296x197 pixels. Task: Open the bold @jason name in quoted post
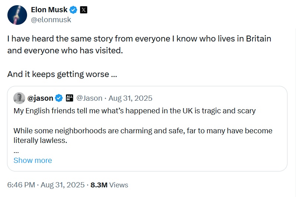click(40, 98)
